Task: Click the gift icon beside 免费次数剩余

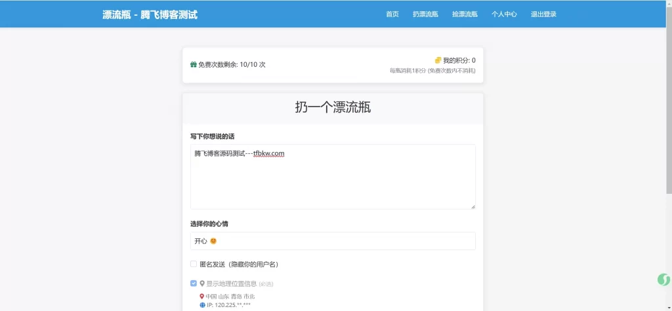Action: coord(194,65)
